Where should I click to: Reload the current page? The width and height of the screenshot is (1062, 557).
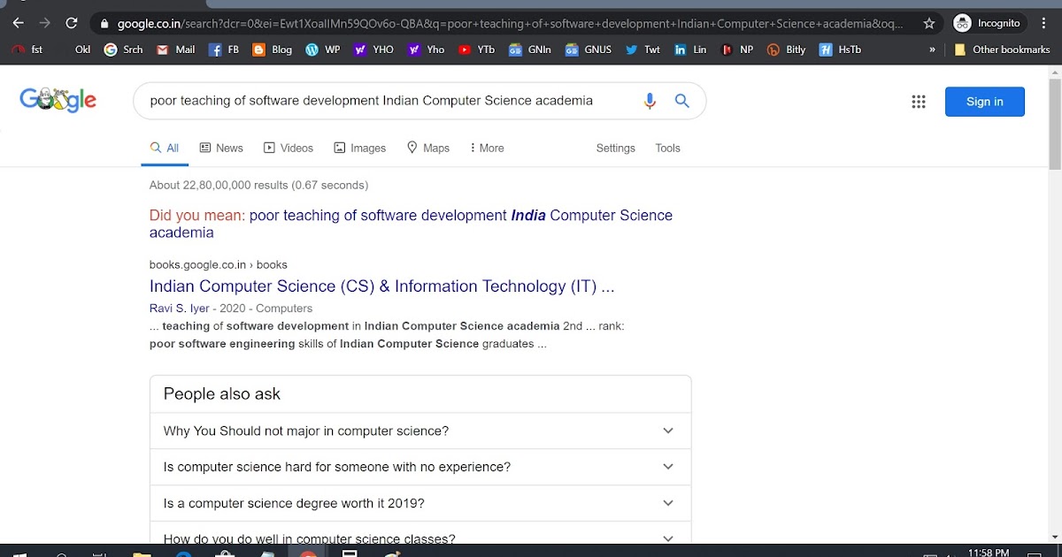pos(73,22)
